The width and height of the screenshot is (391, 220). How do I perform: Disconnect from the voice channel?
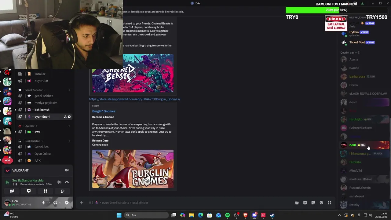[x=67, y=182]
